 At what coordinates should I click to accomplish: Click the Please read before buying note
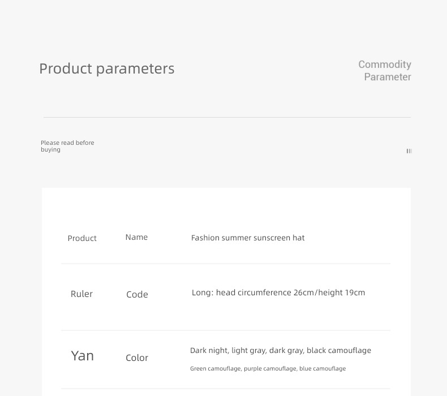point(67,146)
